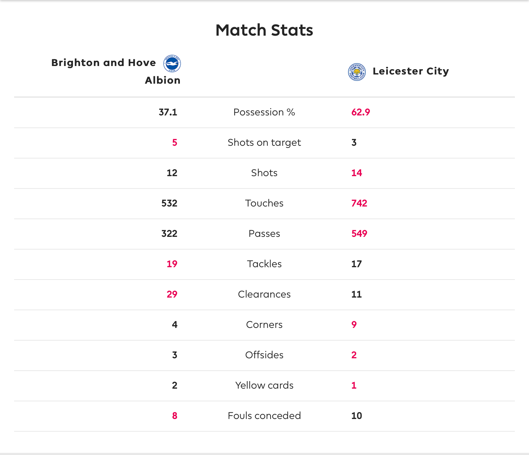Click the Leicester City club crest
The image size is (529, 455).
tap(357, 72)
